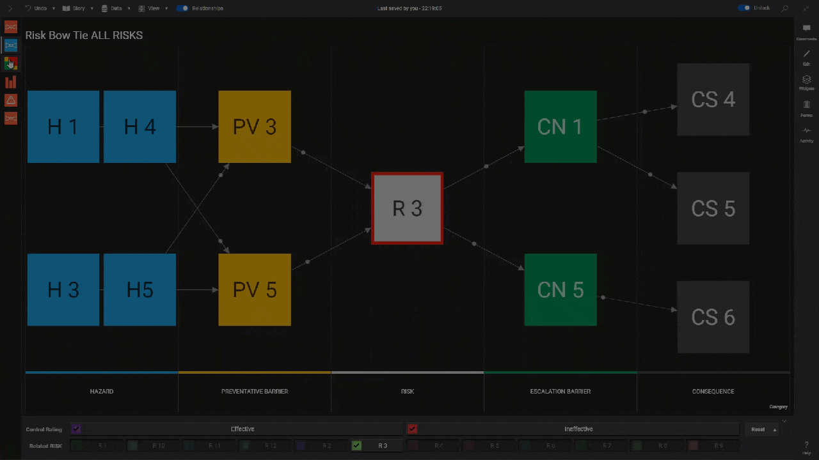This screenshot has height=460, width=819.
Task: Click the warning triangle icon in the sidebar
Action: [10, 100]
